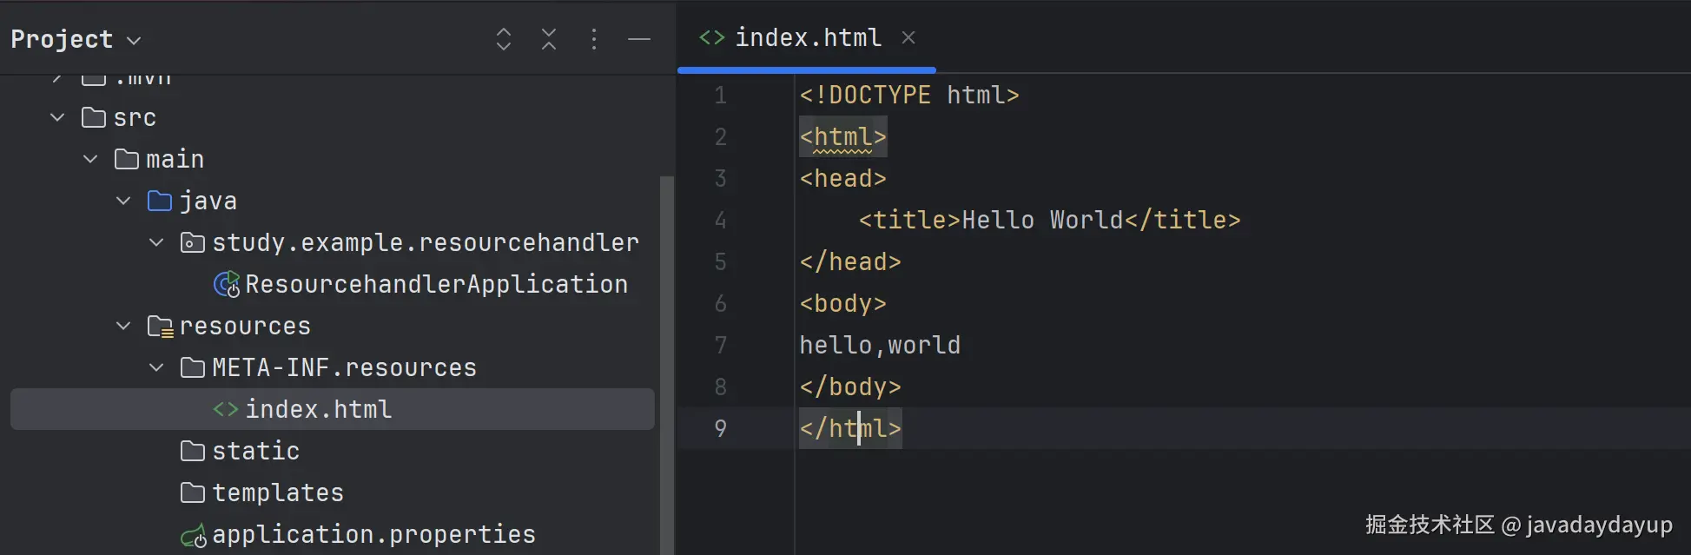
Task: Select index.html in the project tree
Action: pyautogui.click(x=318, y=409)
